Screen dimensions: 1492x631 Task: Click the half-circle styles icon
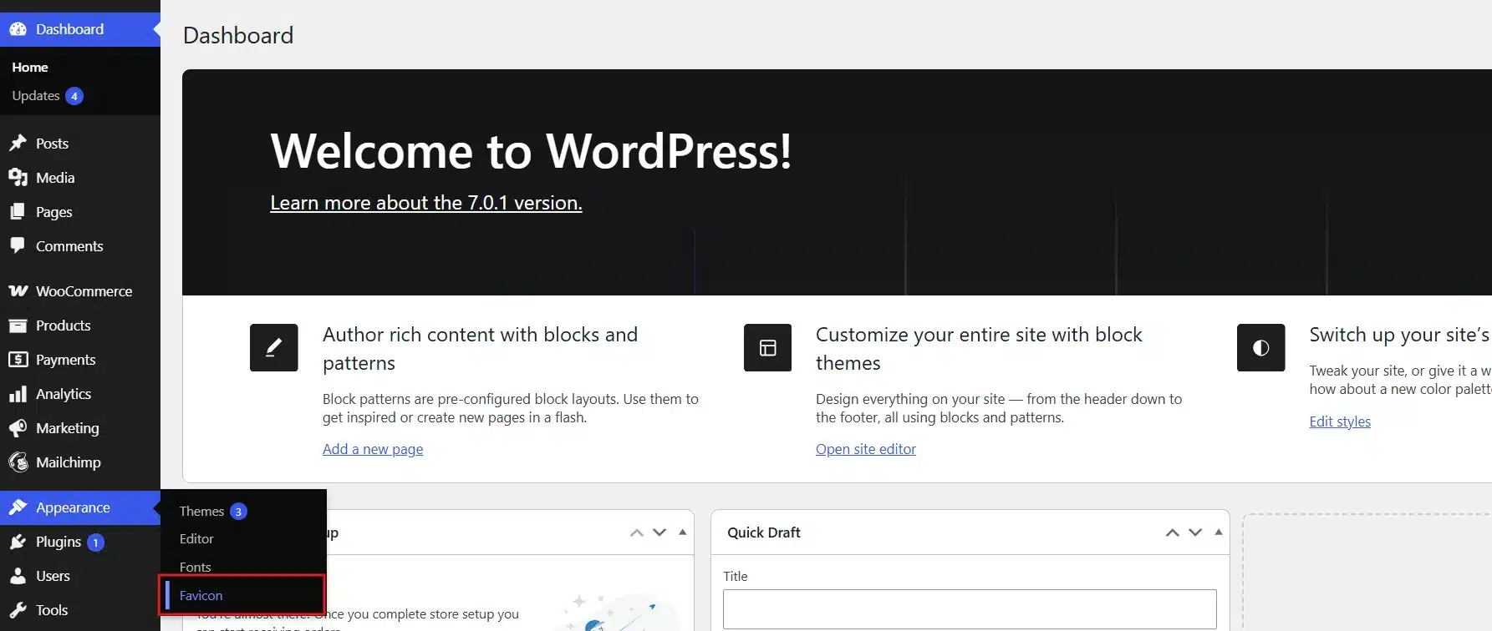point(1261,347)
